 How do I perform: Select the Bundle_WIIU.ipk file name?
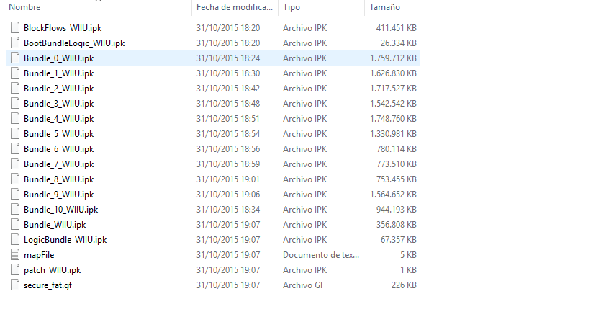[55, 225]
